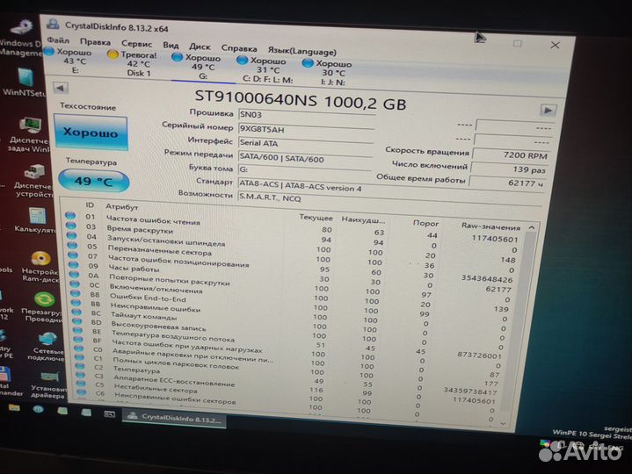
Task: Select disk G: tab with 49 °C
Action: (x=200, y=67)
